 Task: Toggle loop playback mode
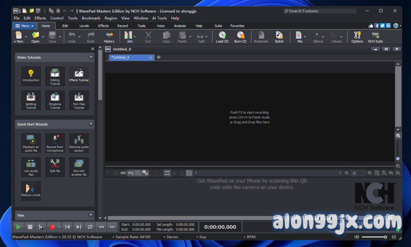click(x=90, y=227)
